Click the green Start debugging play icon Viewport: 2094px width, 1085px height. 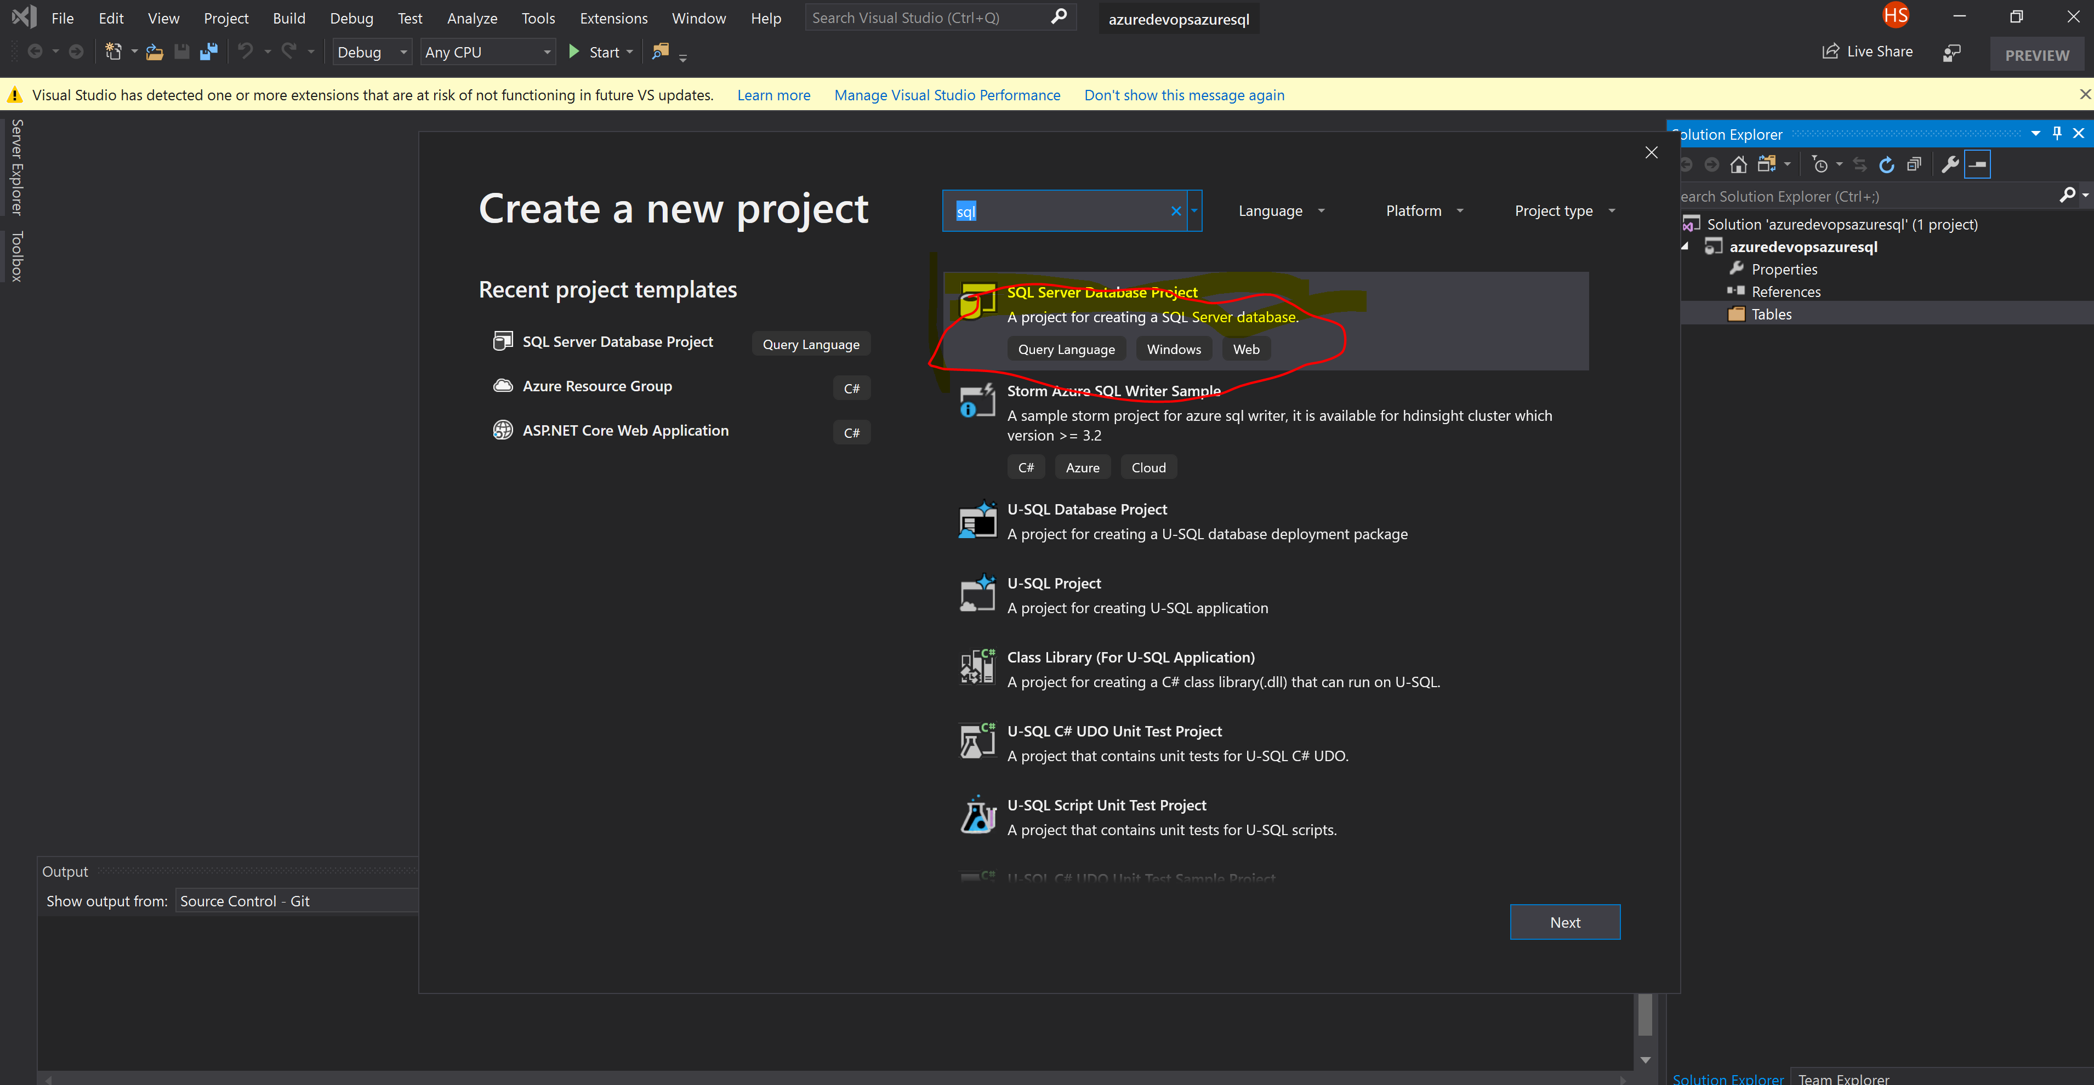tap(574, 52)
